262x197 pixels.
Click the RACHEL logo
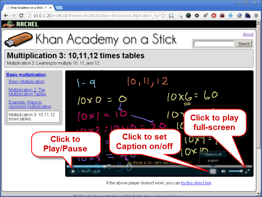(20, 24)
